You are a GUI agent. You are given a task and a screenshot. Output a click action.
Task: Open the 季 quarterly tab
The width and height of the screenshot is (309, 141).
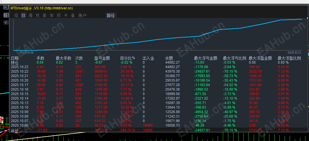45,15
